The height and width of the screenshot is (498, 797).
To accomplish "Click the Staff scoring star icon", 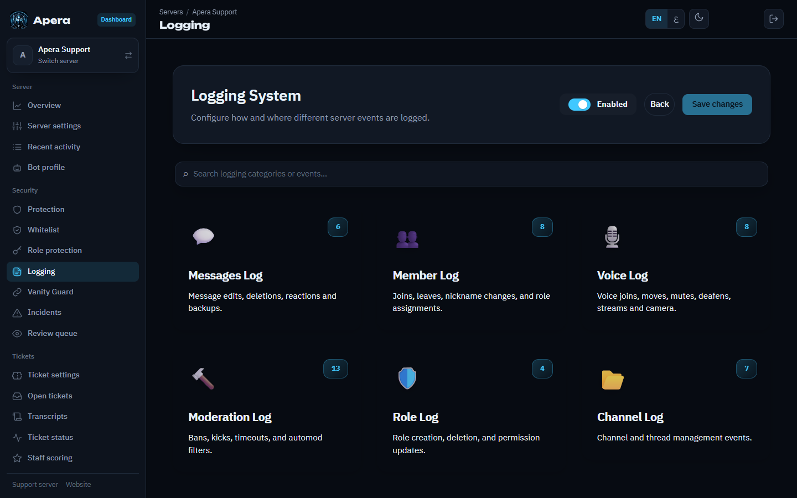I will tap(17, 458).
